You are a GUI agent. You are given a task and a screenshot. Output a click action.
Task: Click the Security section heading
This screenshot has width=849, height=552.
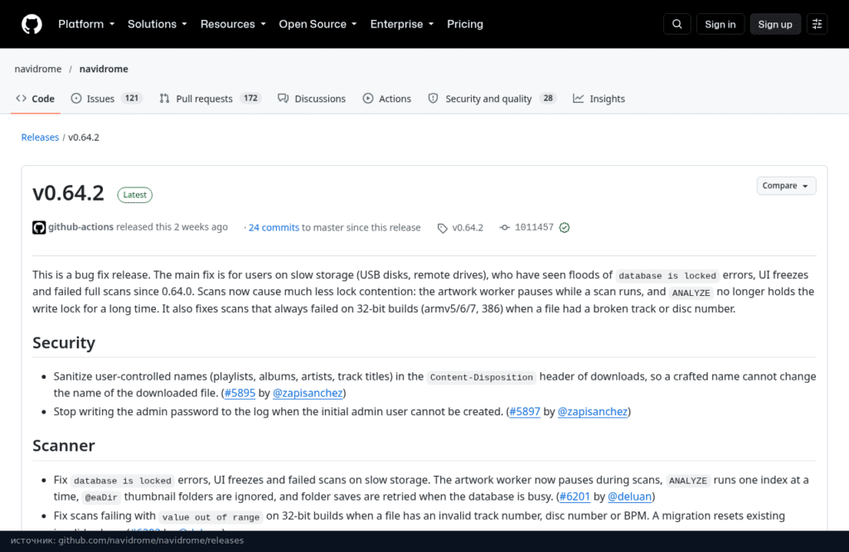click(x=64, y=342)
